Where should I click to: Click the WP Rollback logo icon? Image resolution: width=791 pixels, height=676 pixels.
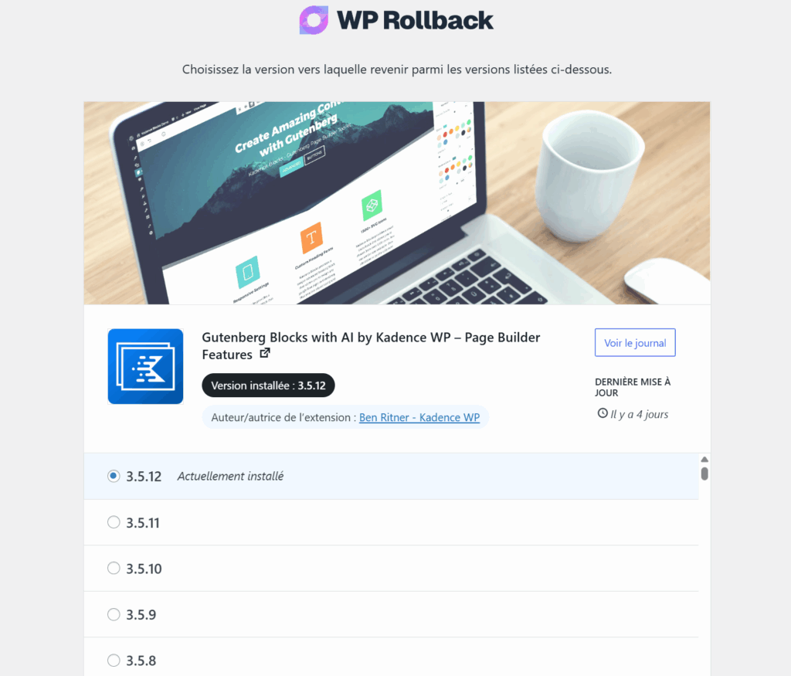coord(314,20)
